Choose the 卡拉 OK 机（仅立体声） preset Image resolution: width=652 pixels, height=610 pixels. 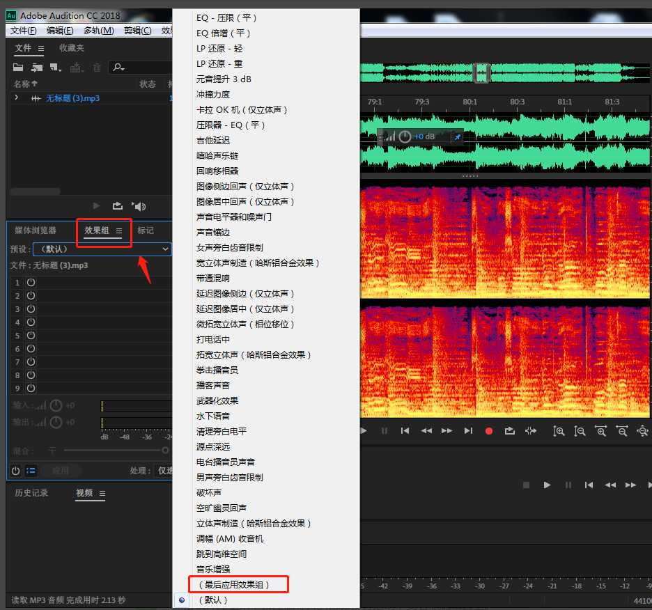coord(242,110)
